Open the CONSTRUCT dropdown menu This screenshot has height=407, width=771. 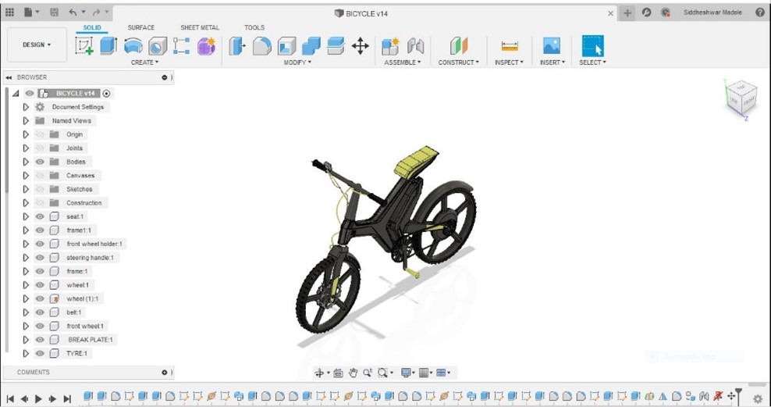459,62
